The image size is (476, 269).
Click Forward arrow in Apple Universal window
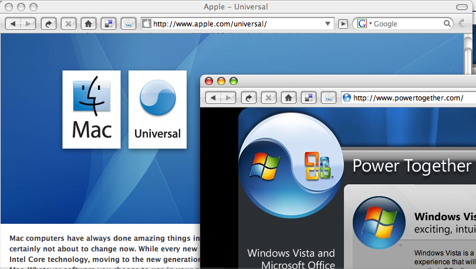click(x=28, y=24)
